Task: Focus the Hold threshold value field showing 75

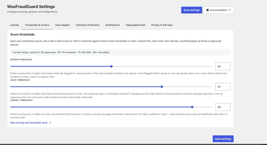Action: (x=223, y=87)
